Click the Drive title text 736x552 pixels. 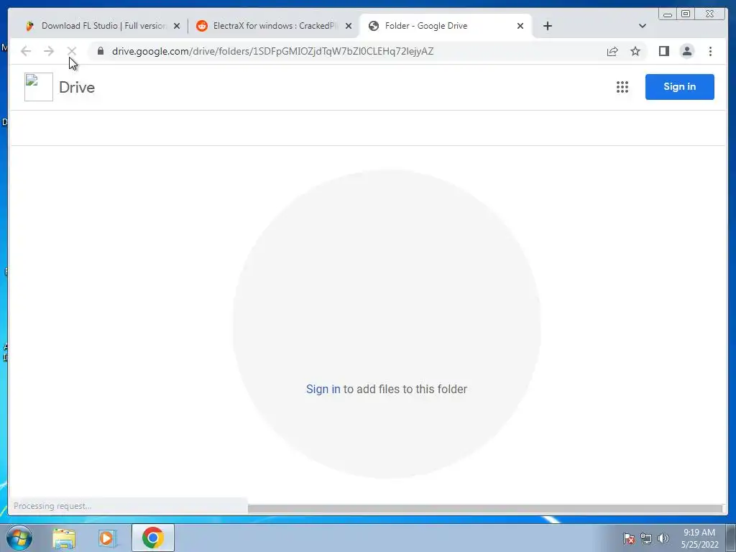coord(77,87)
